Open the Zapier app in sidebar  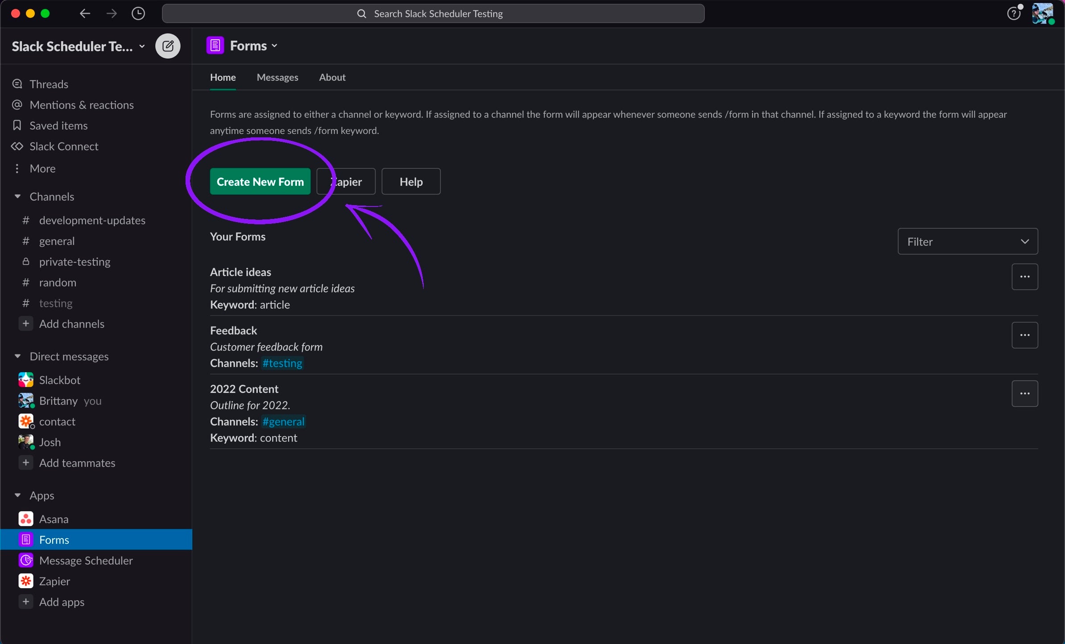(x=54, y=581)
